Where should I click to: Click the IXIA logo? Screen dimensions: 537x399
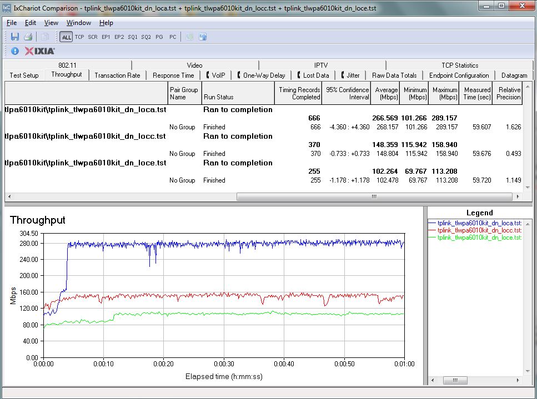pos(40,51)
